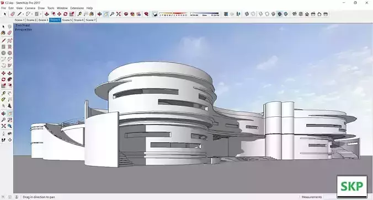Click the user profile icon in status bar
Image resolution: width=373 pixels, height=200 pixels.
point(17,197)
